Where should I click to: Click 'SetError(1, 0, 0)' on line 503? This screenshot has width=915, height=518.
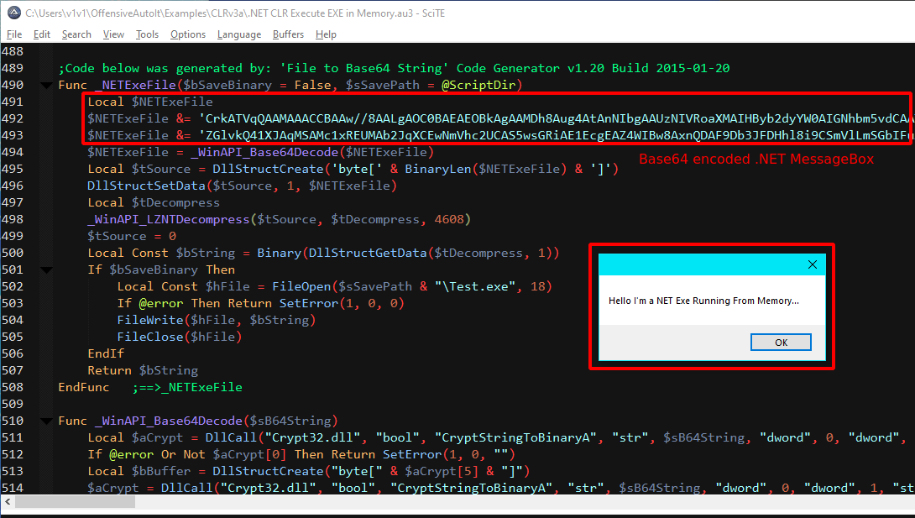click(x=342, y=304)
